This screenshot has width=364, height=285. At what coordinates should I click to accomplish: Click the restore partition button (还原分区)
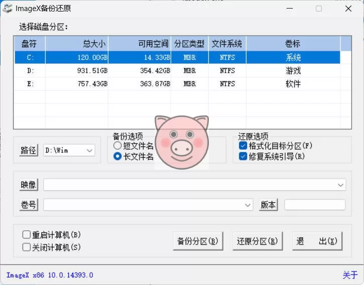pos(258,241)
